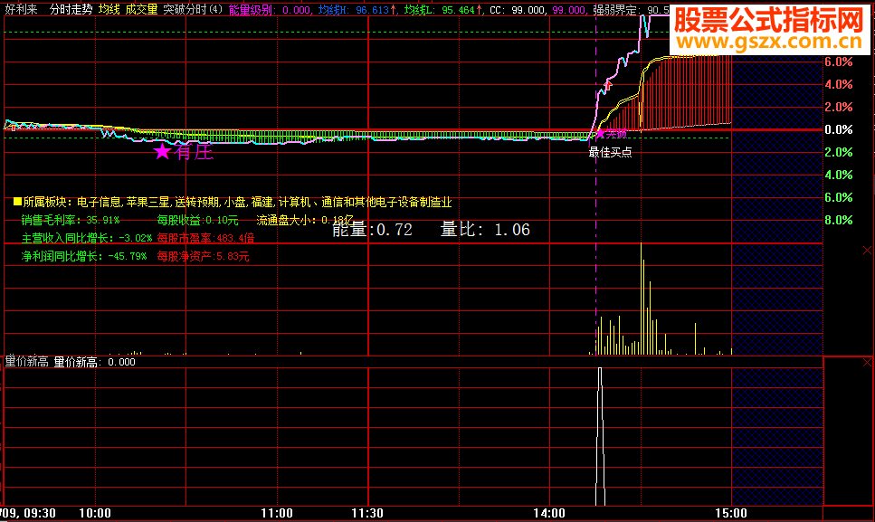The width and height of the screenshot is (875, 522).
Task: Click the magenta 突破 signal marker
Action: click(x=612, y=133)
